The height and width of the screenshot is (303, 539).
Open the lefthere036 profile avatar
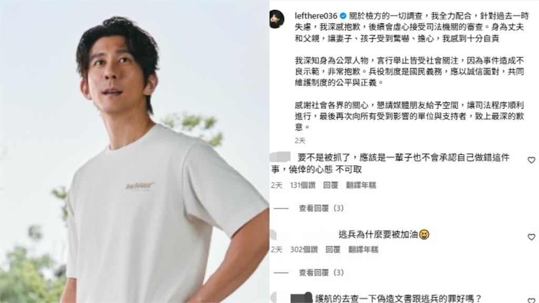coord(277,19)
